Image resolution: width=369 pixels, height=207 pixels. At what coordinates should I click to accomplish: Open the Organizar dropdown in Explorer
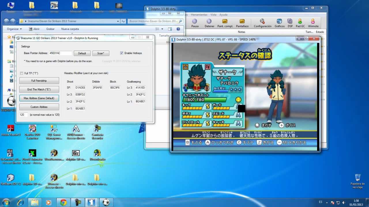[14, 29]
